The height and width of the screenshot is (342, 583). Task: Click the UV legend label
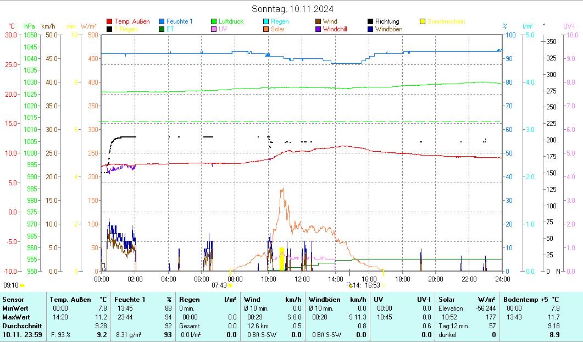[223, 29]
